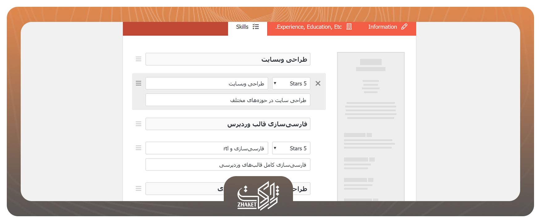Screen dimensions: 539x223
Task: Open the Skills tab
Action: pyautogui.click(x=247, y=27)
